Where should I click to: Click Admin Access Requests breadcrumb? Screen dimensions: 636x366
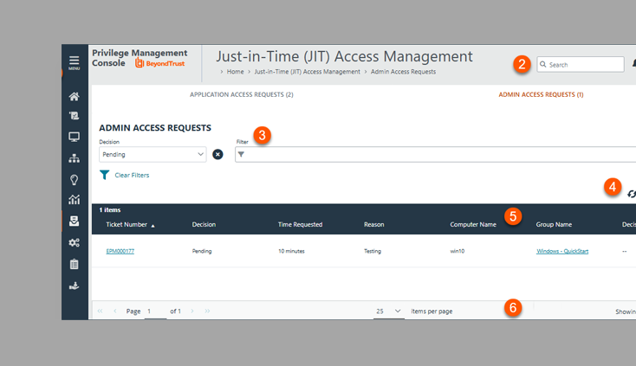(x=403, y=72)
